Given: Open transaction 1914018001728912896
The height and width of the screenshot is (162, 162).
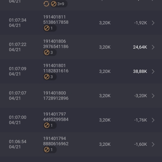Looking at the screenshot, I should (56, 96).
